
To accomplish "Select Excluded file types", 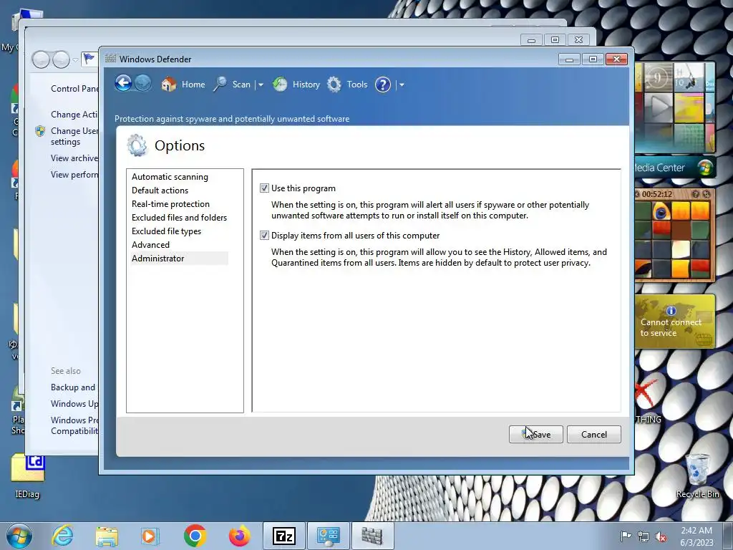I will tap(166, 231).
